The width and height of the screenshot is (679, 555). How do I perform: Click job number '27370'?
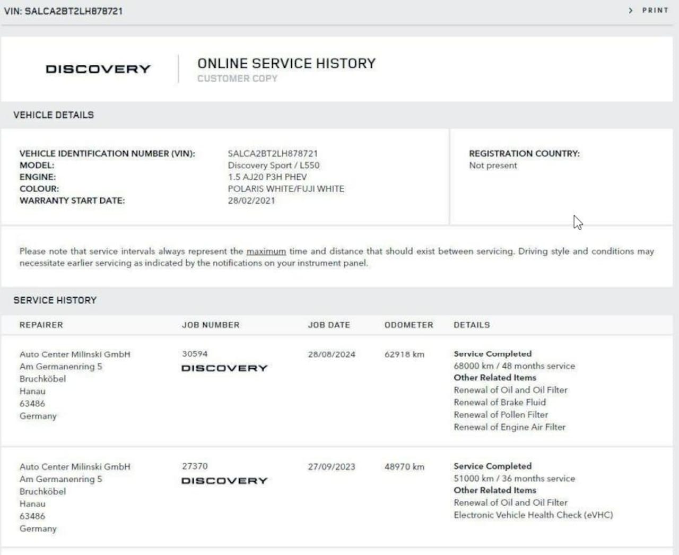(x=195, y=466)
